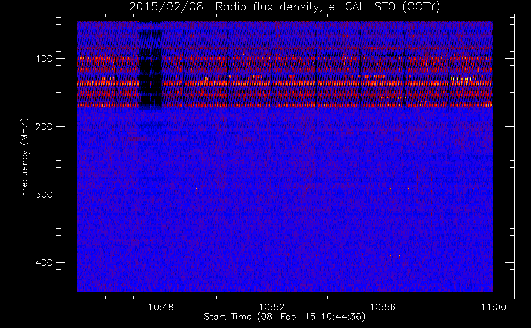Click the "Frequency (MHZ)" axis label
Viewport: 531px width, 328px height.
point(25,157)
